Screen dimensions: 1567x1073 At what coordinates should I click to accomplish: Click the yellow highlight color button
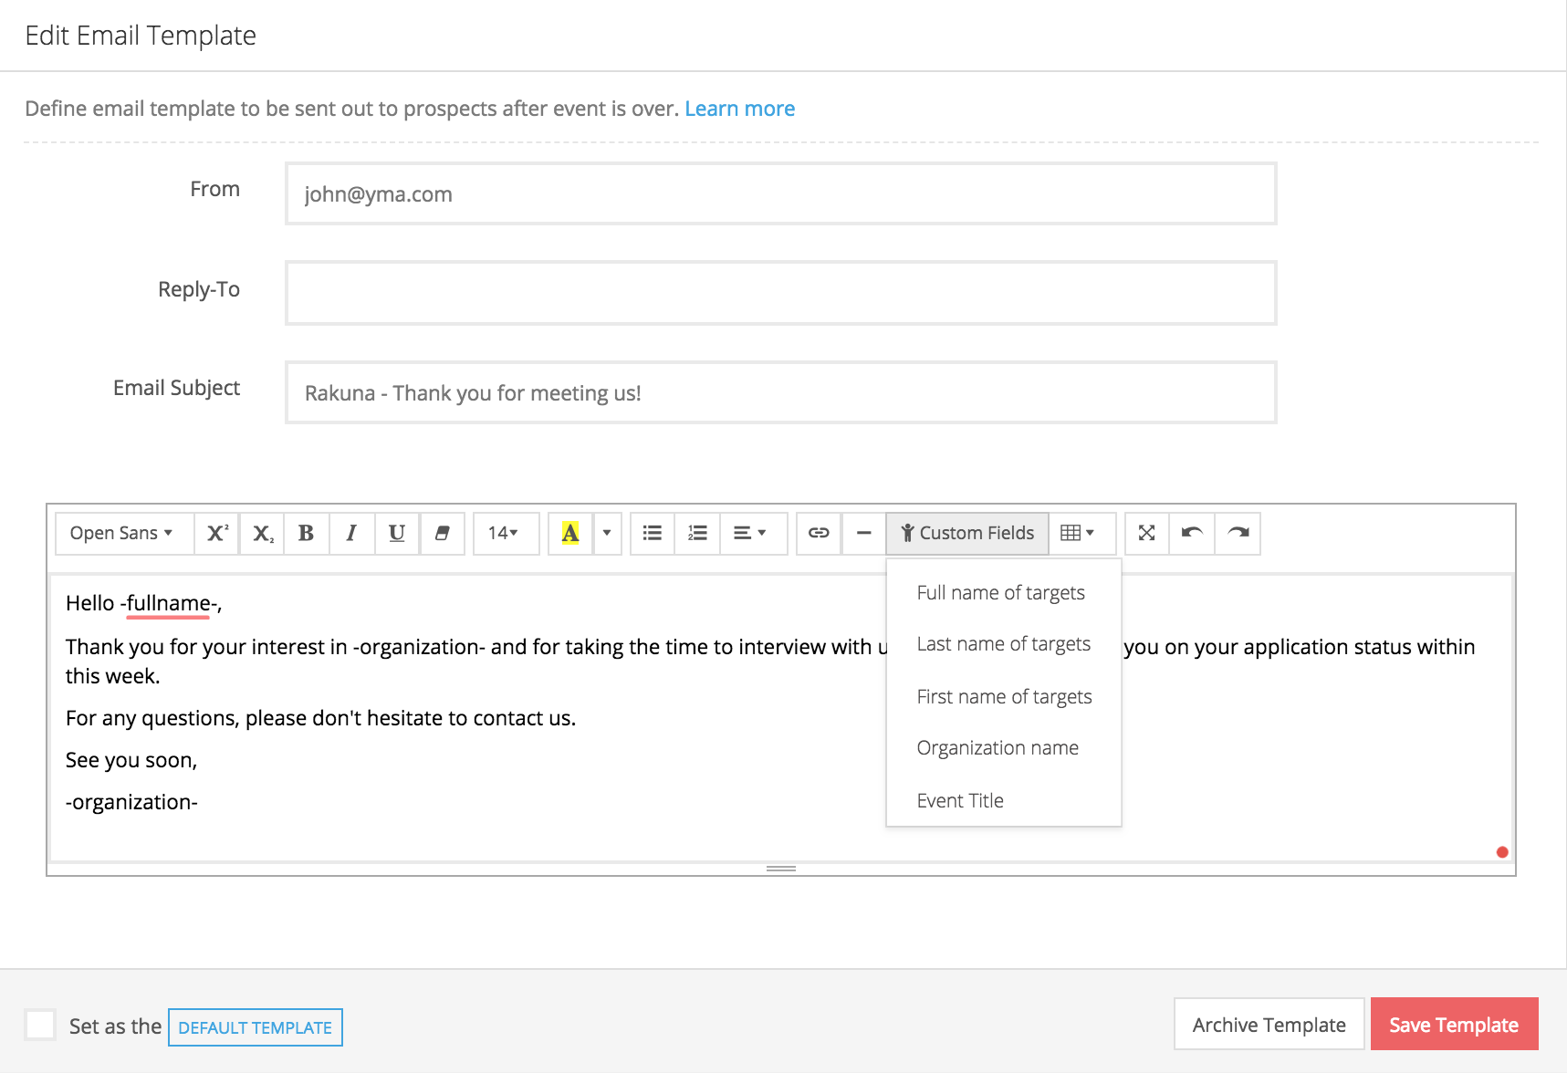coord(570,533)
